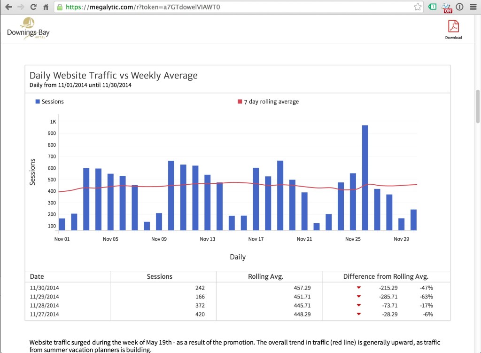Reload the page with refresh icon
Image resolution: width=481 pixels, height=353 pixels.
coord(33,7)
